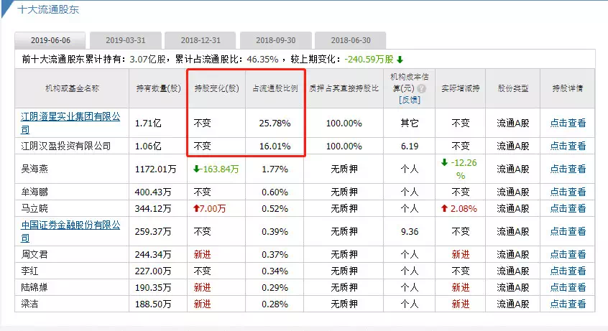Viewport: 608px width, 331px height.
Task: Click the help icon beside 机构成本估算(元)
Action: click(x=422, y=89)
